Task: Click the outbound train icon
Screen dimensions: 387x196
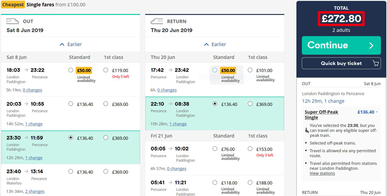Action: tap(13, 21)
